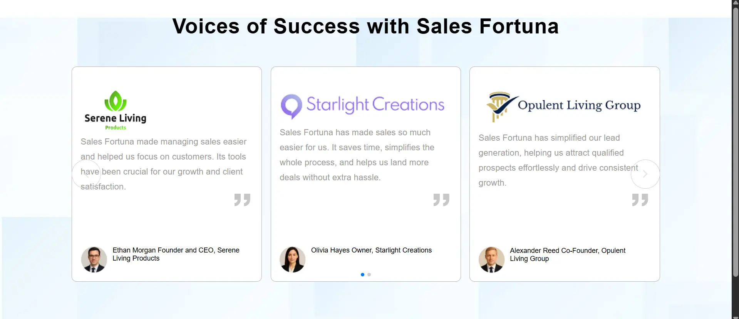The image size is (739, 319).
Task: Click the heading Voices of Success
Action: pos(365,26)
